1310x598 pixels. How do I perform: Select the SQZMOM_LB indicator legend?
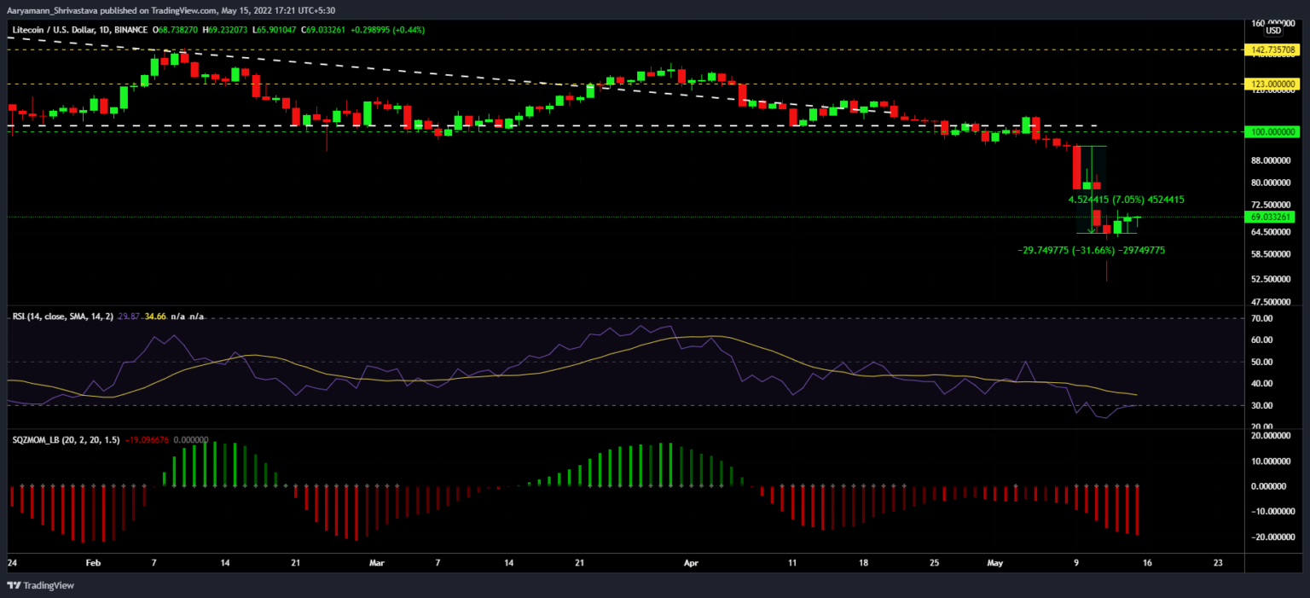[54, 439]
